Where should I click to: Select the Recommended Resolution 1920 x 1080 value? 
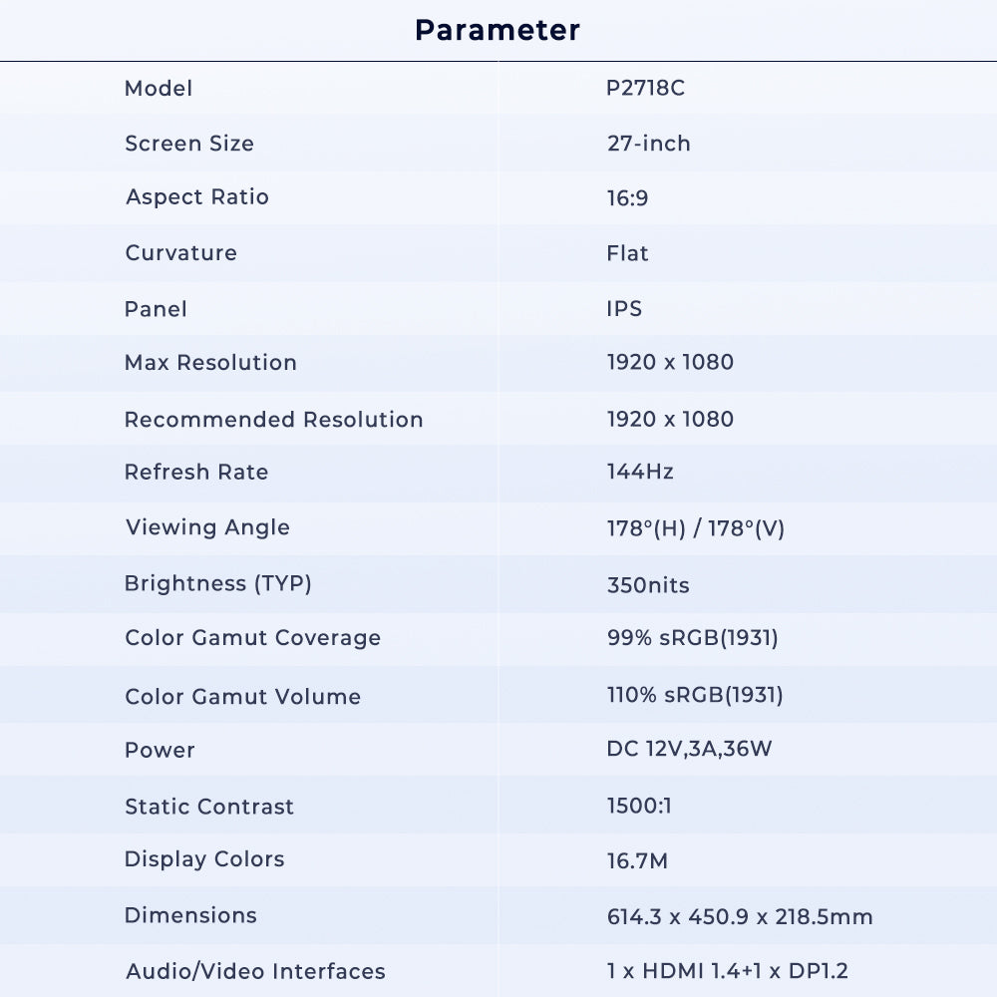[669, 420]
